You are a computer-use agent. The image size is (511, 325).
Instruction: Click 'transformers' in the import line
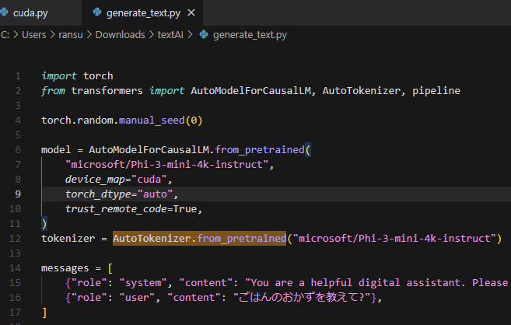[x=107, y=90]
